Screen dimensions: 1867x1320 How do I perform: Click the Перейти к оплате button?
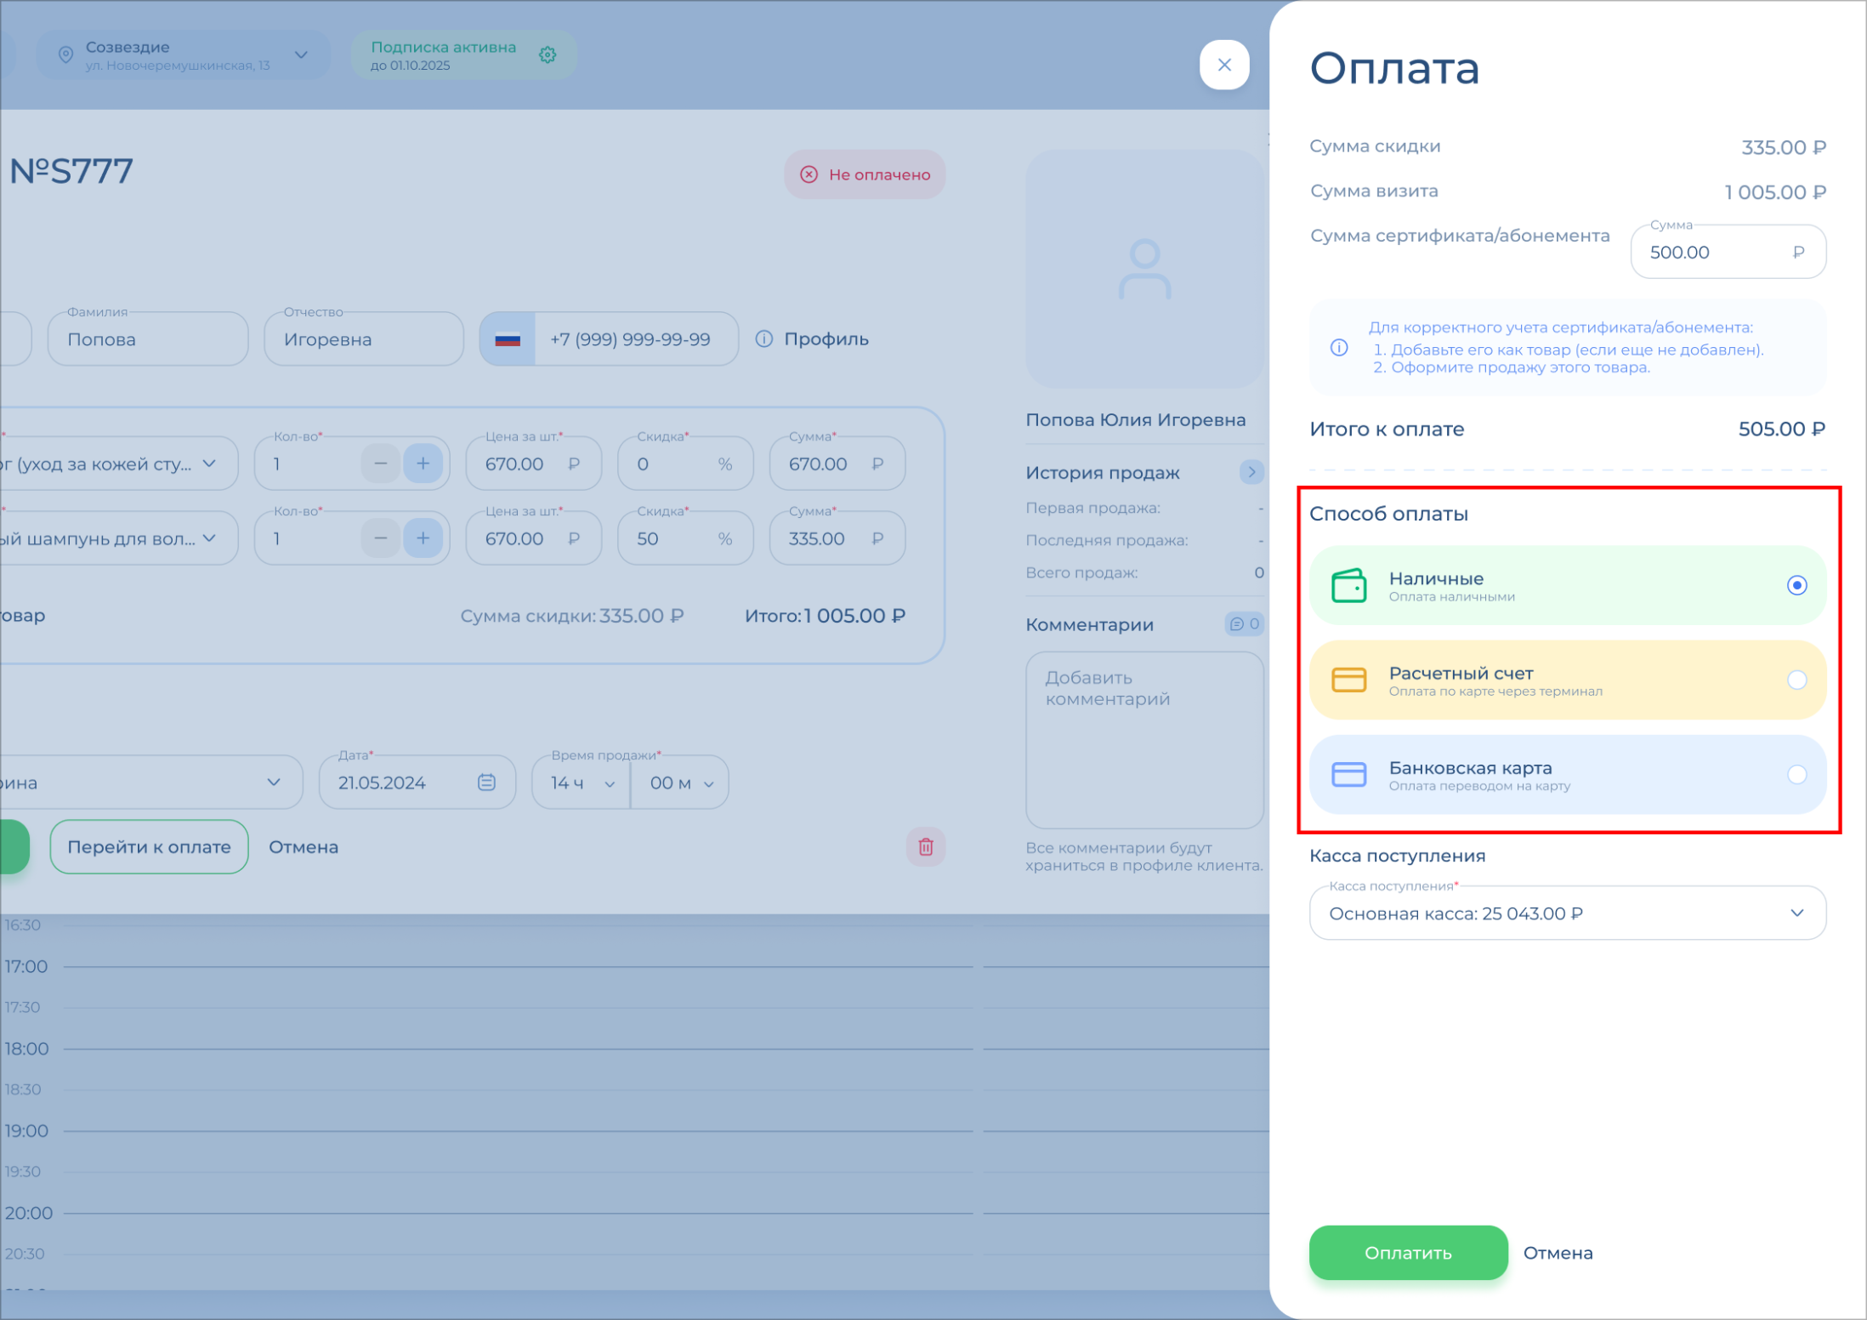(x=149, y=847)
